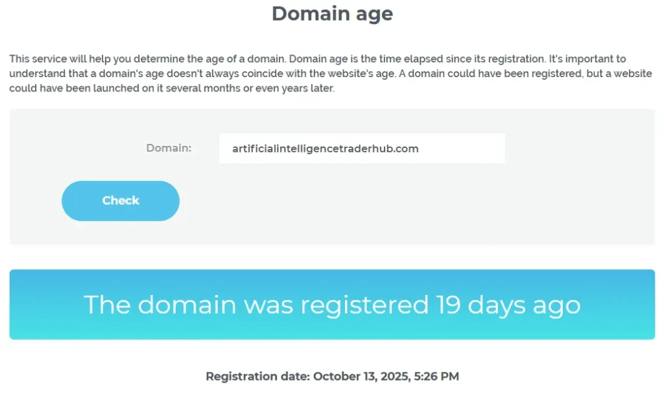Screen dimensions: 664x402
Task: Click "days ago" in the result banner
Action: 525,305
